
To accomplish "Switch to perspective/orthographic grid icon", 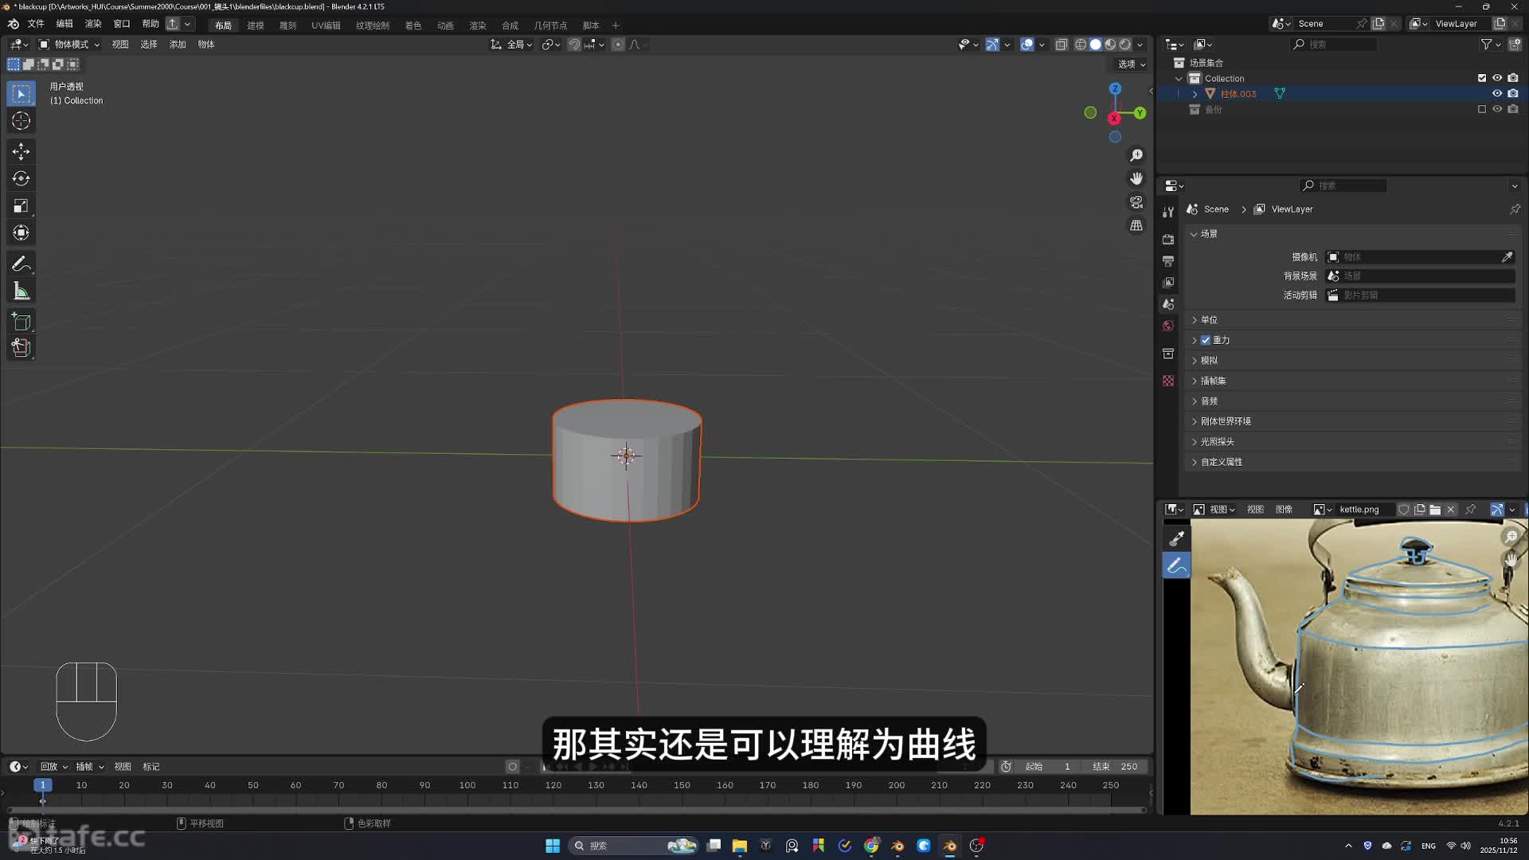I will 1136,226.
